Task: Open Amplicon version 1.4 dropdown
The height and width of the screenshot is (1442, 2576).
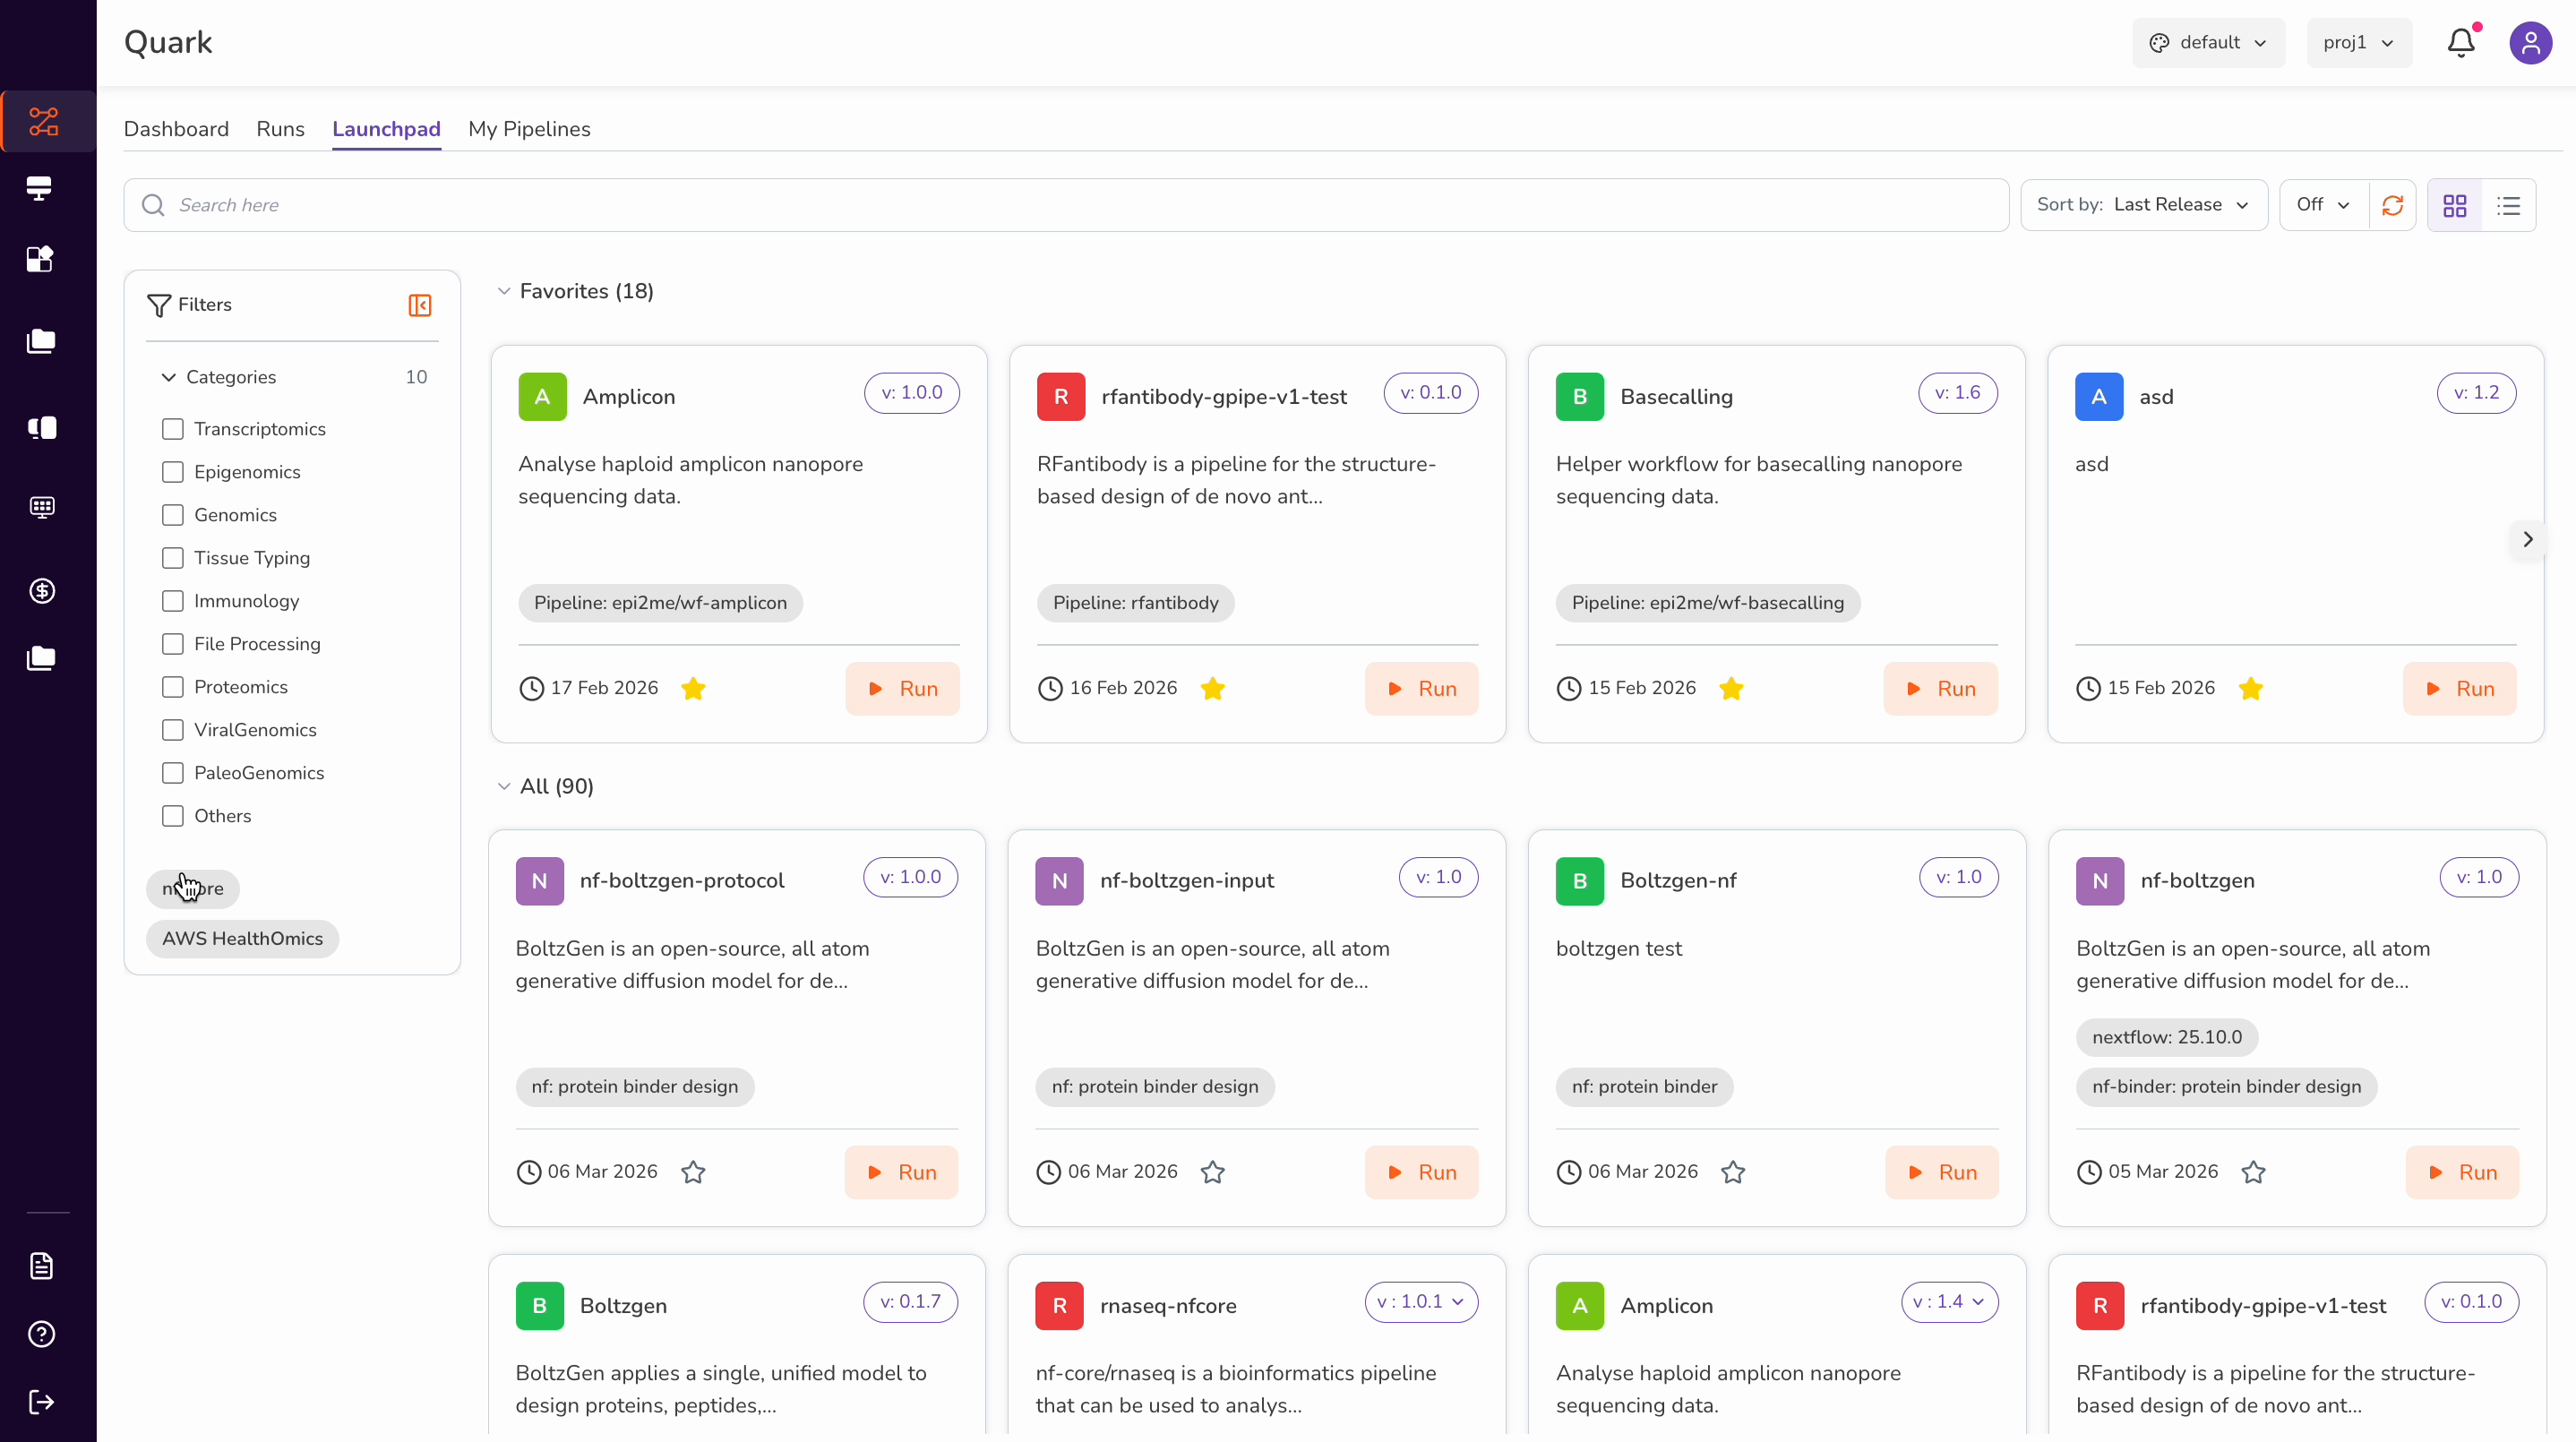Action: 1949,1302
